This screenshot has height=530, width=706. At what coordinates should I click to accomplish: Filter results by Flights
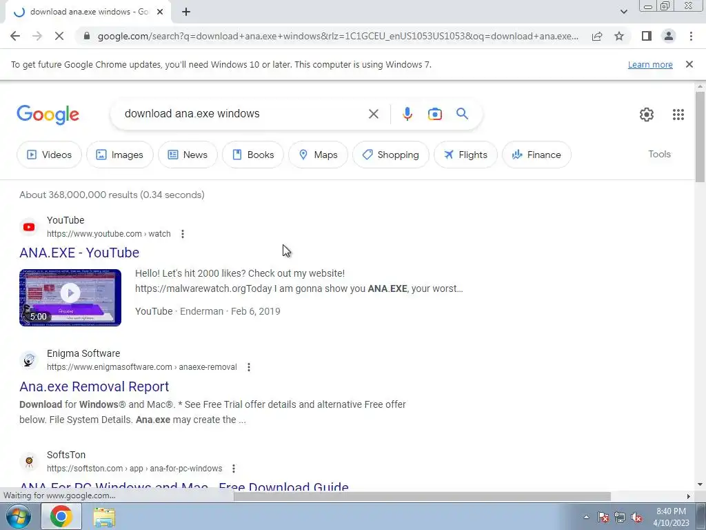pos(465,155)
